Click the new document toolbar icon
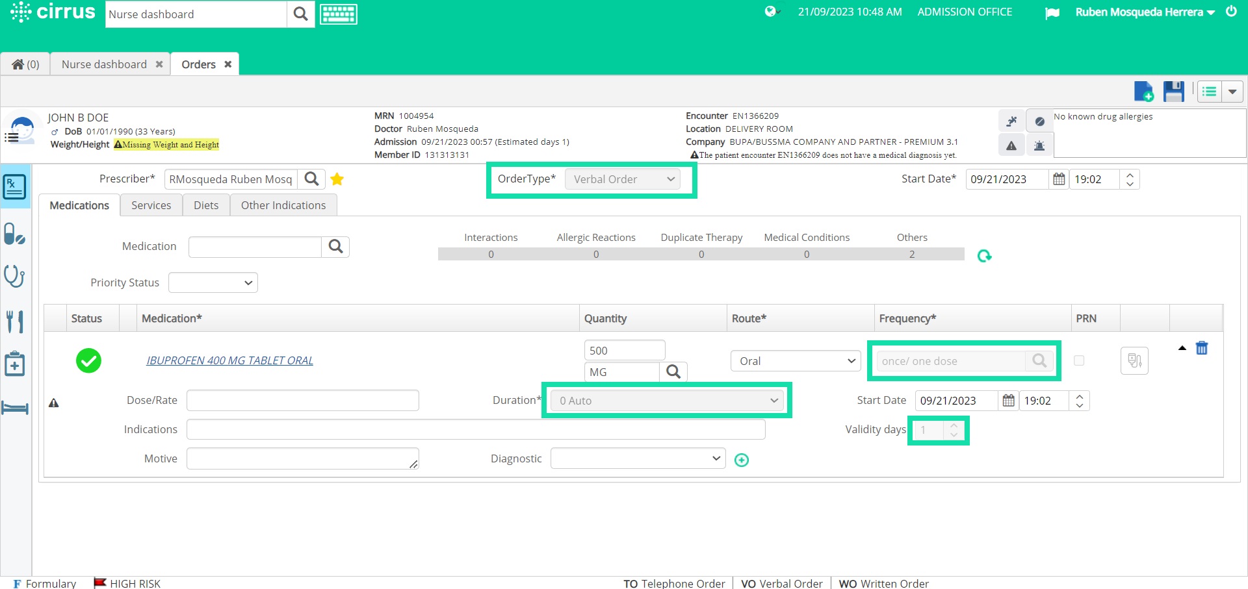Image resolution: width=1248 pixels, height=589 pixels. (x=1144, y=91)
